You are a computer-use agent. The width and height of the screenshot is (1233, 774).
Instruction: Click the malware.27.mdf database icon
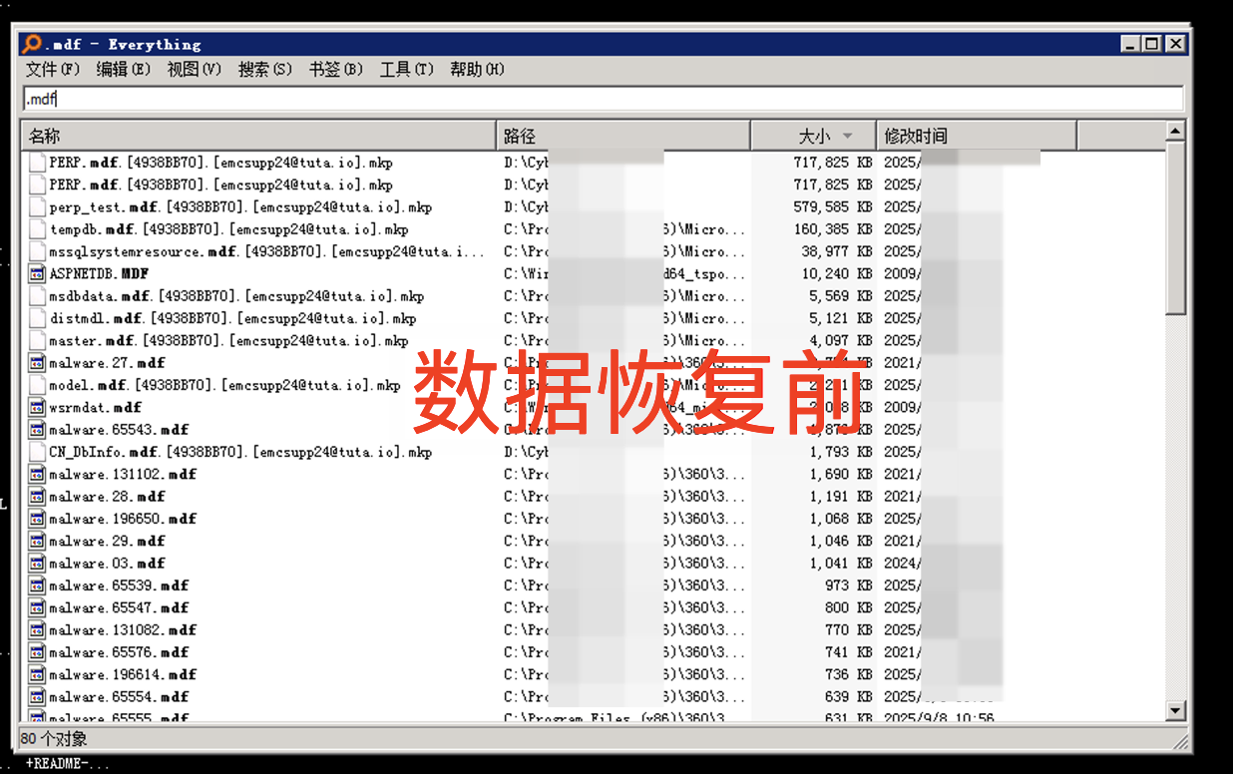tap(37, 363)
